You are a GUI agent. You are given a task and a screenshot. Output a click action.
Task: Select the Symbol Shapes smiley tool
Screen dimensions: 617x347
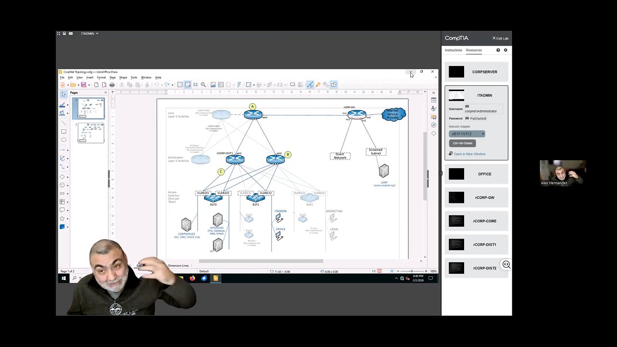(63, 185)
